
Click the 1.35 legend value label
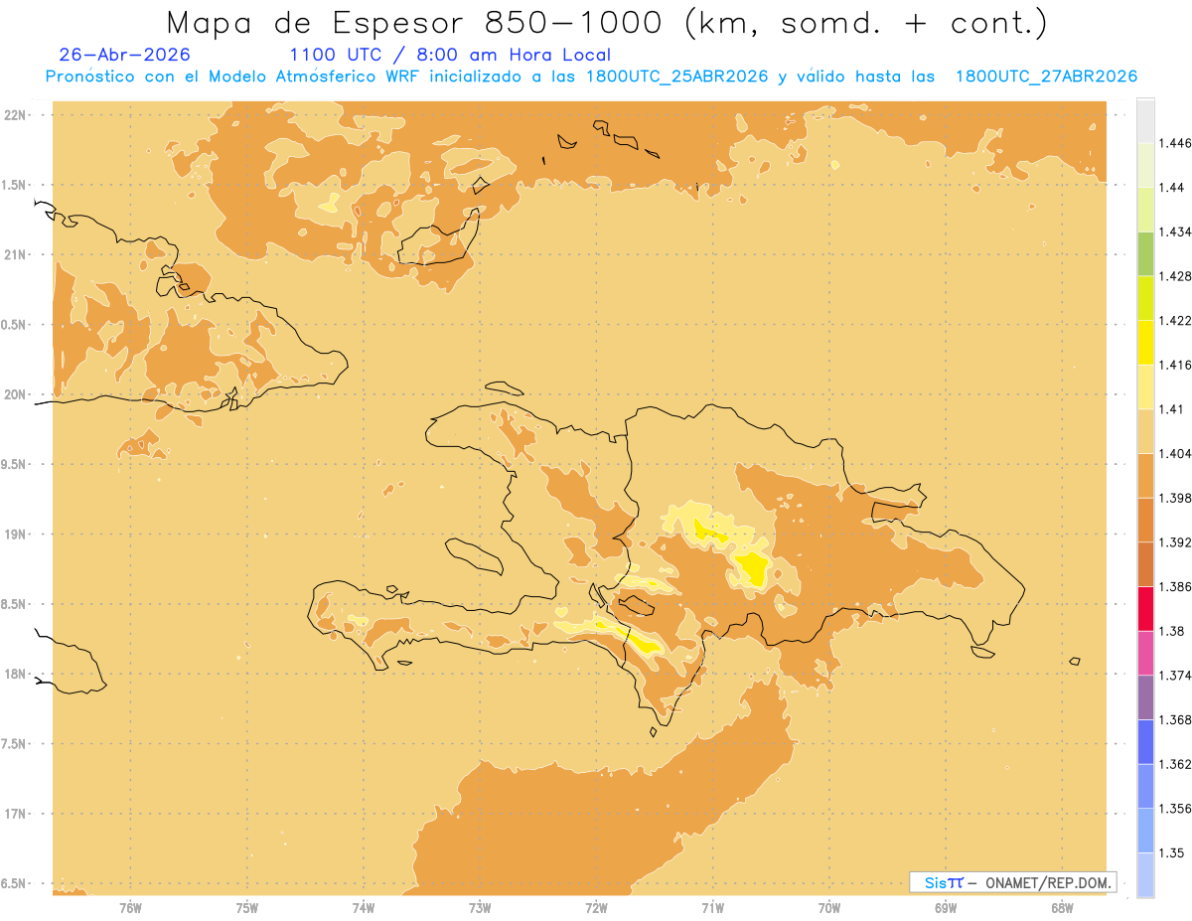(x=1171, y=852)
